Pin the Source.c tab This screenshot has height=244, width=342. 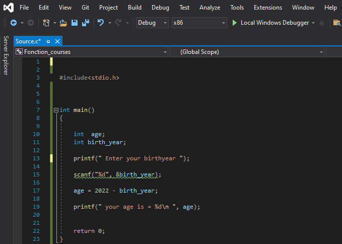pos(48,41)
